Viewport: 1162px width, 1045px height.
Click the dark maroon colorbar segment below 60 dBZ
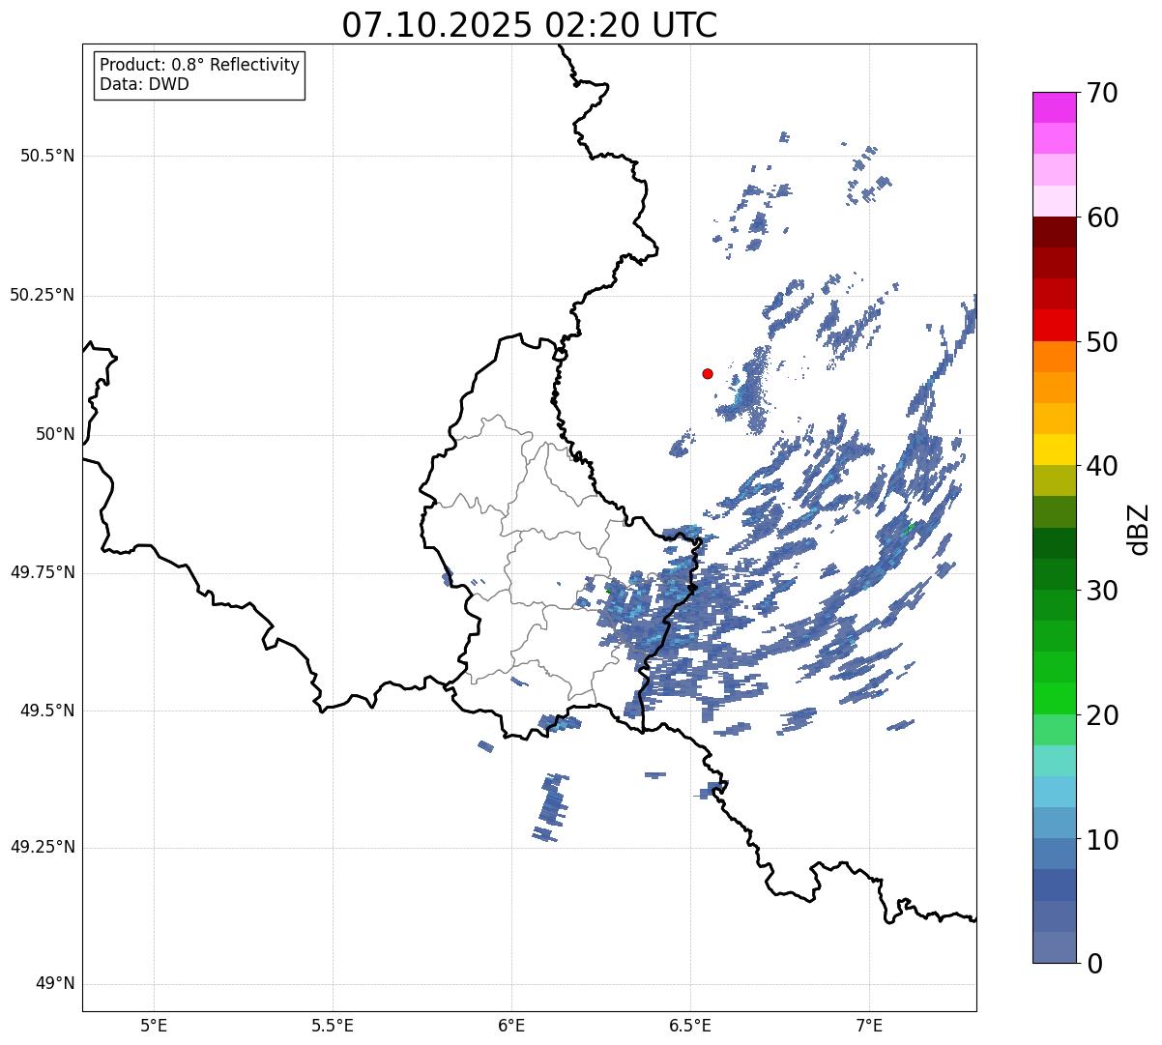click(x=1054, y=232)
